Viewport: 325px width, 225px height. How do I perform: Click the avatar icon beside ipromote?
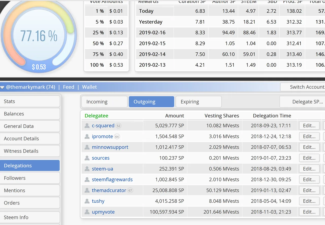pyautogui.click(x=87, y=137)
